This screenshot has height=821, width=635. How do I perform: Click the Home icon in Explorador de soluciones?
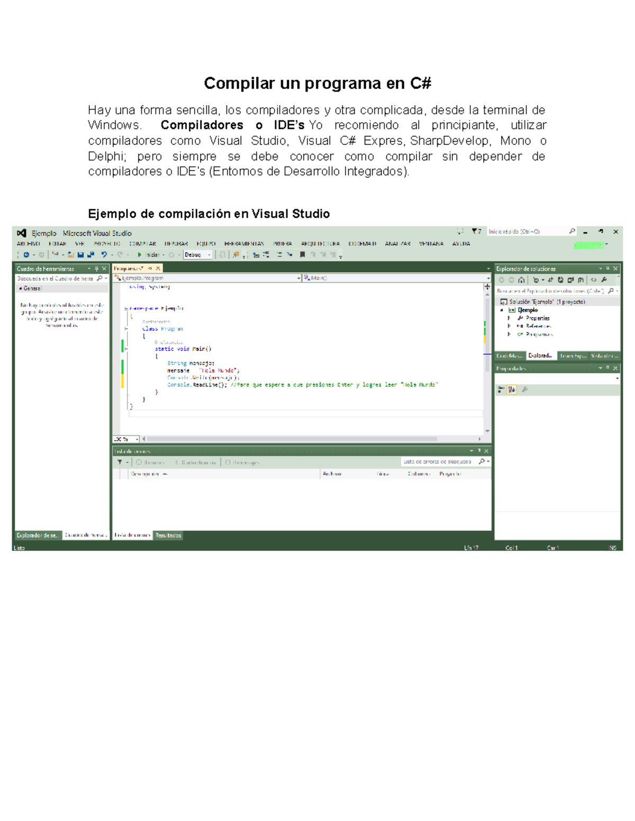521,280
